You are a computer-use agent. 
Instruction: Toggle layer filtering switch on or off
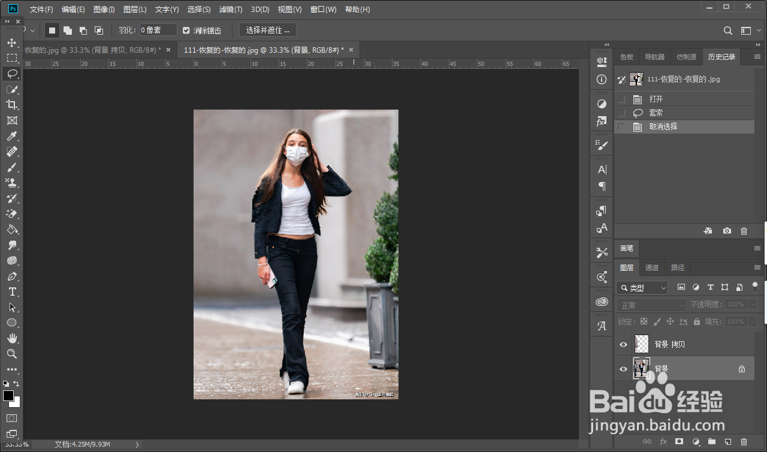click(755, 287)
